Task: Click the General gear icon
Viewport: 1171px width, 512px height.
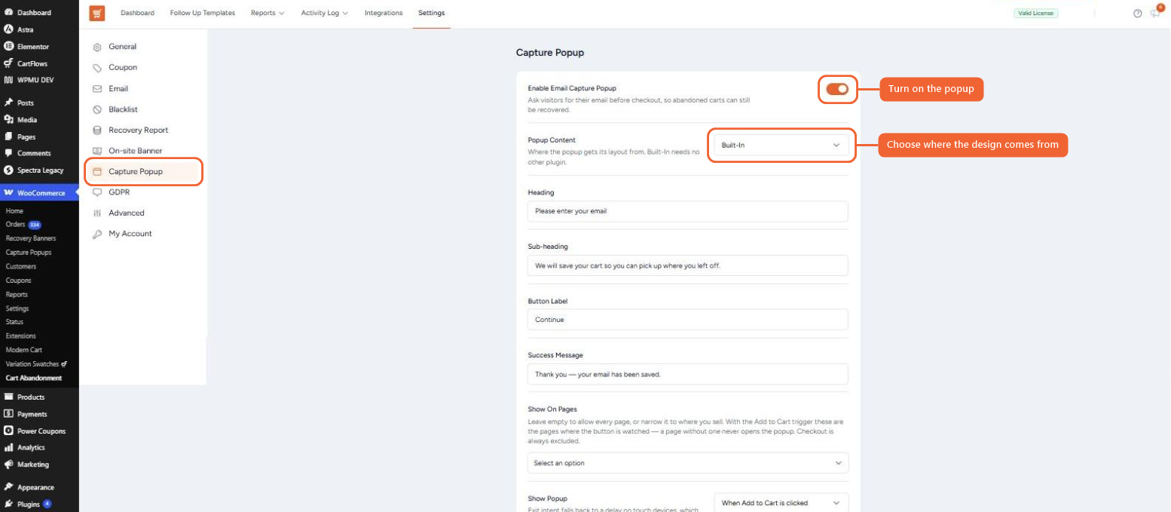Action: (x=96, y=47)
